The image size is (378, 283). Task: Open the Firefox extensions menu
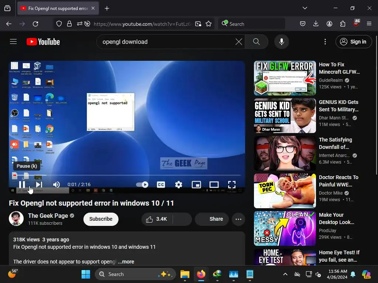[x=343, y=24]
